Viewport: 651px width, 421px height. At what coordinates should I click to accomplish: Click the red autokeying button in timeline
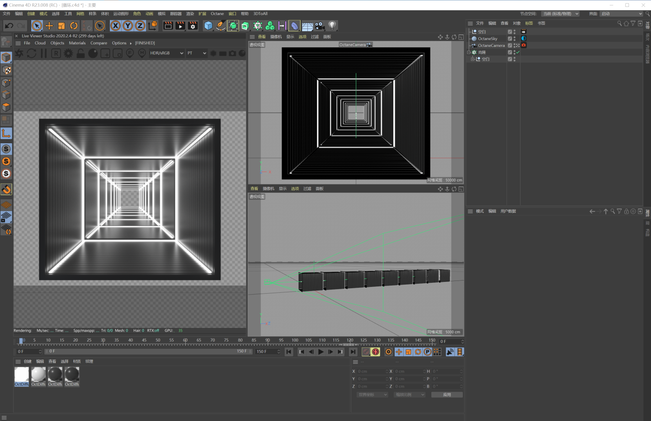(376, 352)
